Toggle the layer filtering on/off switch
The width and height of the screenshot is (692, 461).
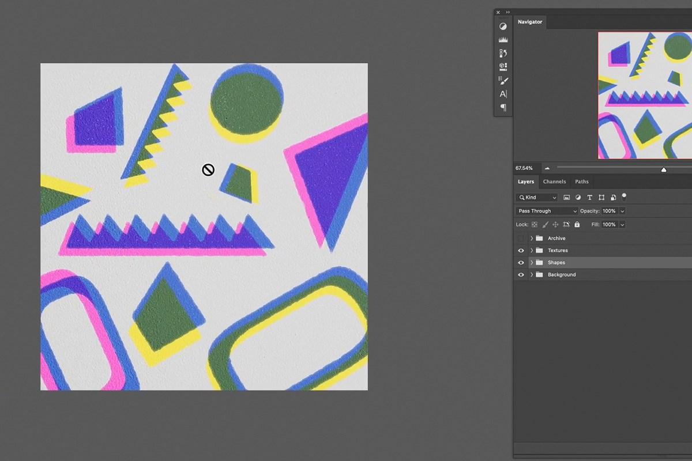[x=624, y=197]
